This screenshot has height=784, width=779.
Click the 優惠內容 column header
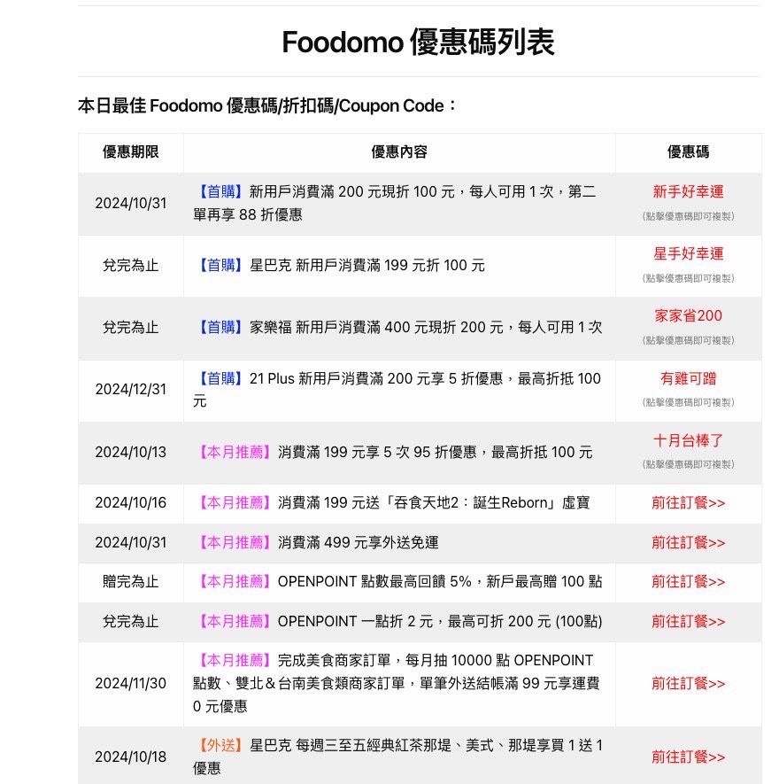[x=398, y=152]
